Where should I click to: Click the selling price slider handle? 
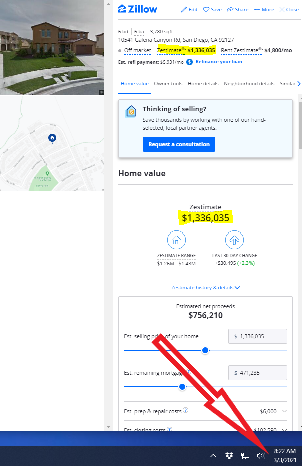[205, 350]
